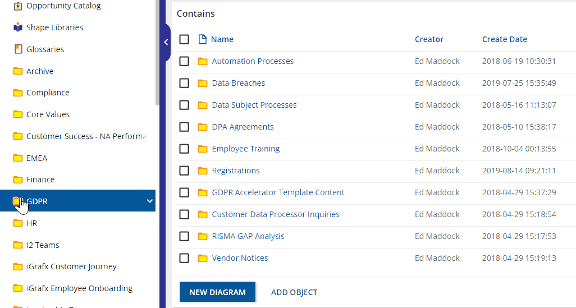576x308 pixels.
Task: Select the RISMA GAP Analysis checkbox
Action: pos(184,236)
